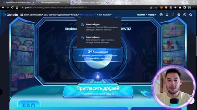Close the active Gate.io carnival tab
197x110 pixels.
coord(68,2)
